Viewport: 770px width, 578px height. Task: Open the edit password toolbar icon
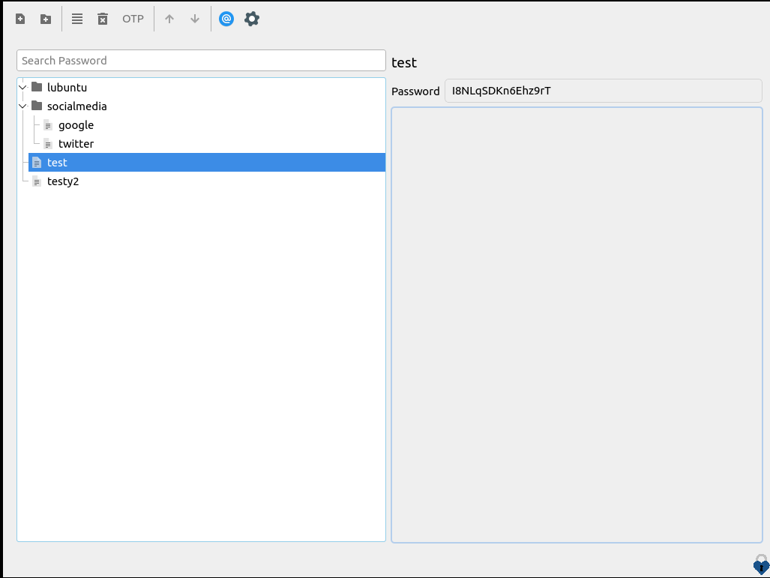[77, 19]
